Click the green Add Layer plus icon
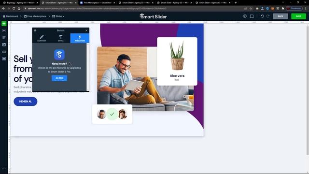This screenshot has height=174, width=309. pos(4,24)
